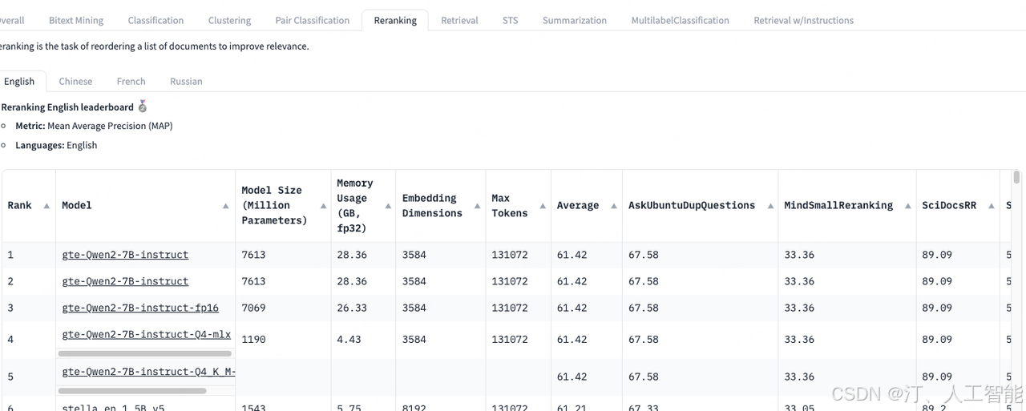This screenshot has width=1026, height=411.
Task: Switch to the French language tab
Action: pos(131,81)
